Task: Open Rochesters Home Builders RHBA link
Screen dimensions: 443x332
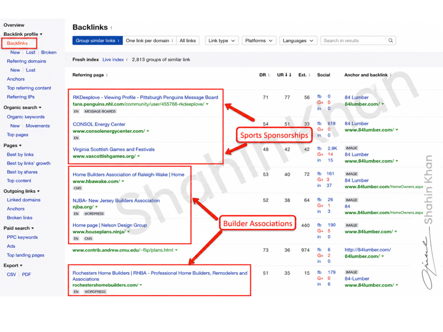Action: (x=160, y=276)
